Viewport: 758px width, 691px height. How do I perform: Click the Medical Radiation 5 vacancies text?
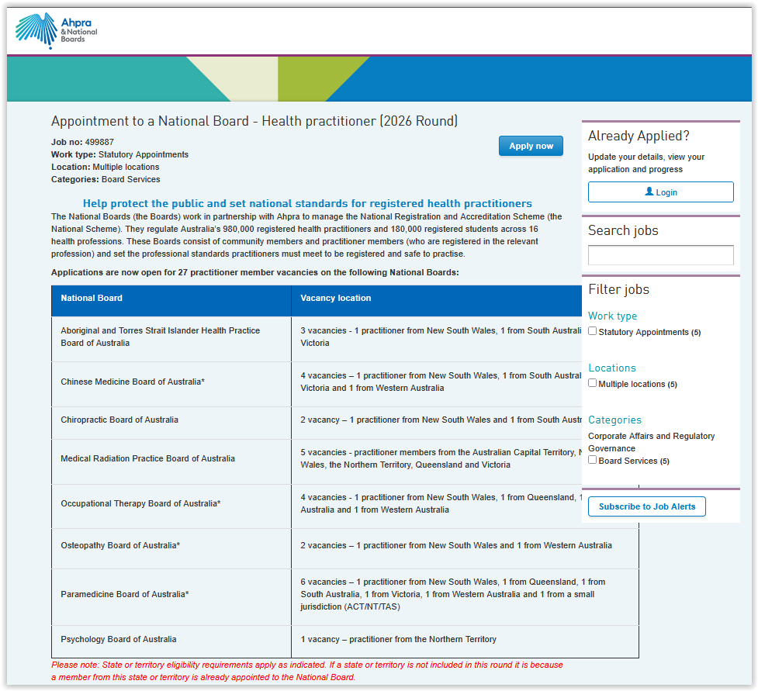pyautogui.click(x=441, y=458)
